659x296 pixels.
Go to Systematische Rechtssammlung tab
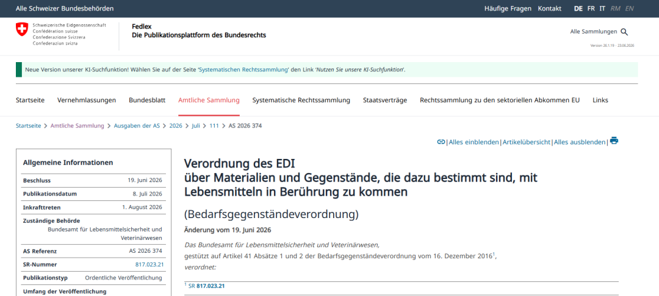click(x=301, y=100)
